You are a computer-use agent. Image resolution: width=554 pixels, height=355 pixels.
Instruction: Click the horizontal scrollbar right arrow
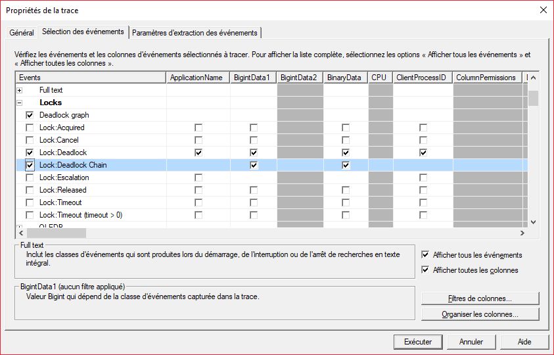[522, 233]
